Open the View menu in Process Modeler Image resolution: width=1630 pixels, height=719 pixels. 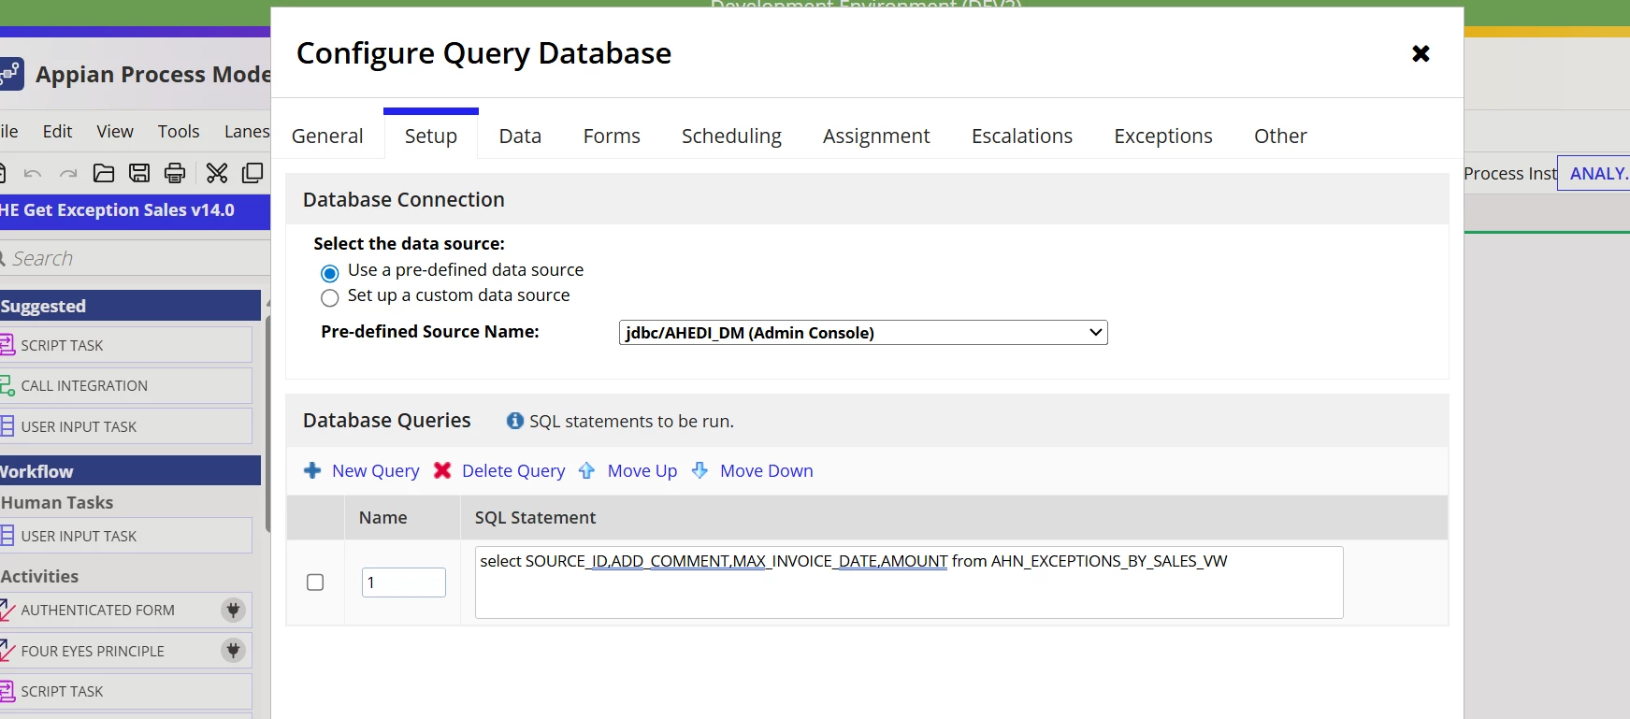pos(115,132)
